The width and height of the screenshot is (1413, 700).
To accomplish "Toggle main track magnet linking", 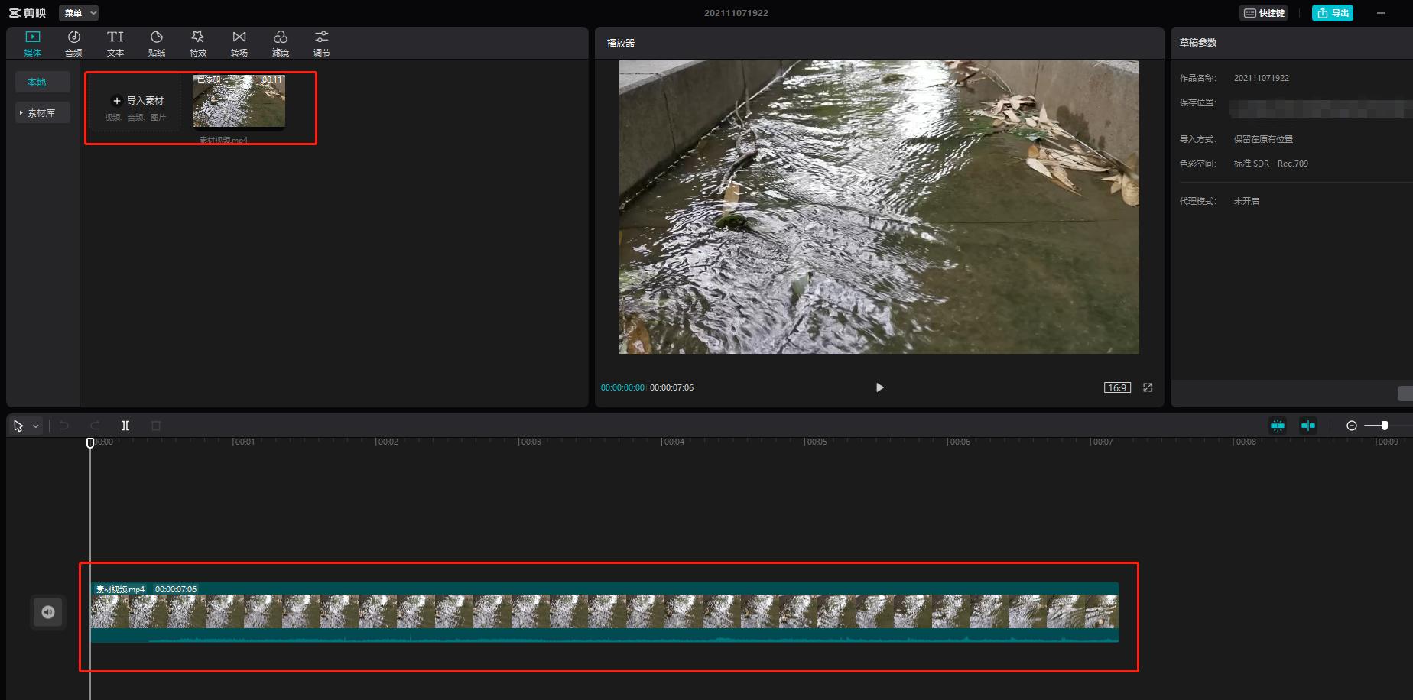I will [1278, 426].
